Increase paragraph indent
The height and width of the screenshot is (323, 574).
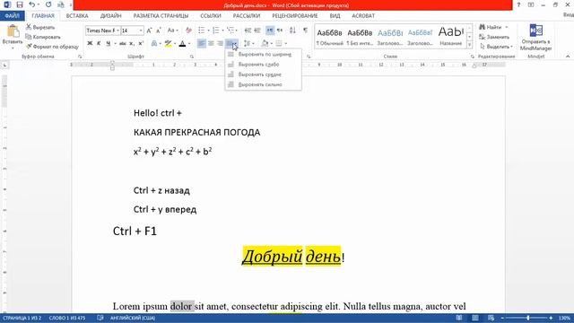[257, 31]
